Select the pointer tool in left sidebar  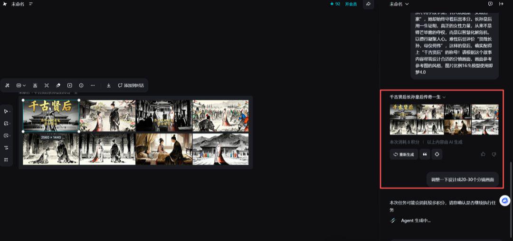[x=6, y=112]
